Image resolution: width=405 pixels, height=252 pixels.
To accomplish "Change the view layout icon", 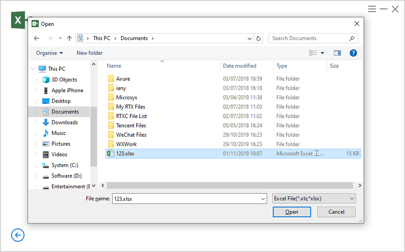I will [313, 53].
